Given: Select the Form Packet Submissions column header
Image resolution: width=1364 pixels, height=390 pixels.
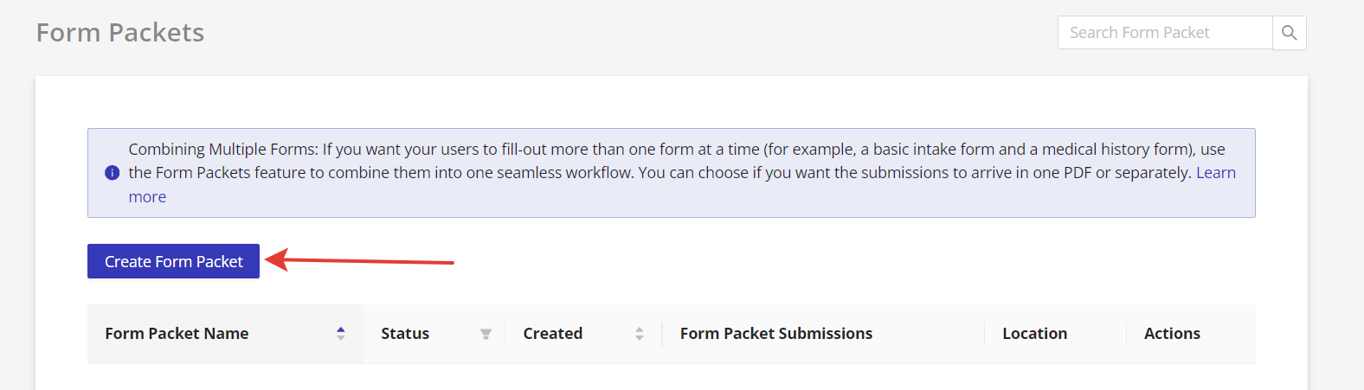Looking at the screenshot, I should tap(775, 334).
